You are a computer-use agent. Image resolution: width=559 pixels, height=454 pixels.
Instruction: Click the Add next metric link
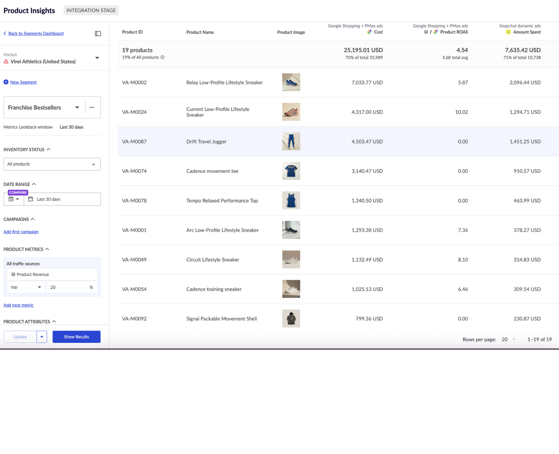[18, 305]
